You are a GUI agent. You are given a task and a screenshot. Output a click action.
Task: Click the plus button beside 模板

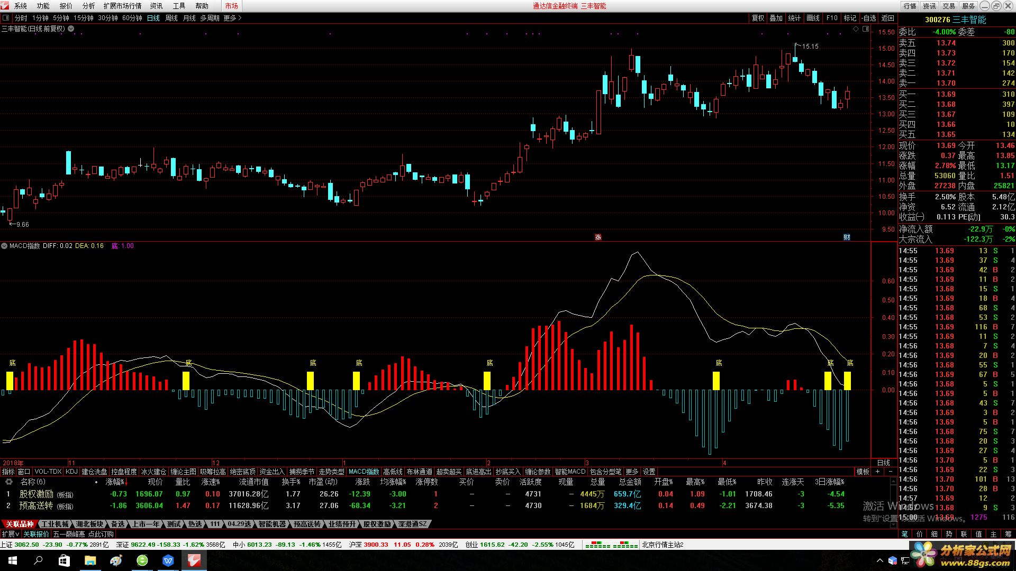(x=878, y=471)
